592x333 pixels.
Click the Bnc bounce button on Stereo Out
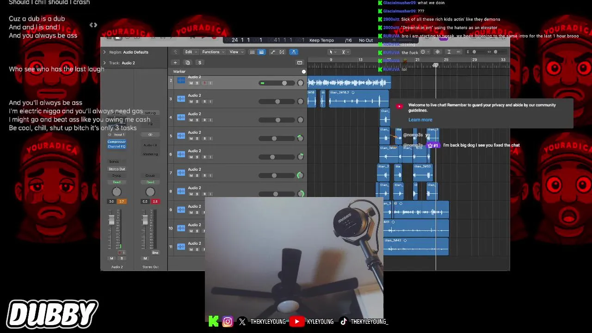[155, 253]
